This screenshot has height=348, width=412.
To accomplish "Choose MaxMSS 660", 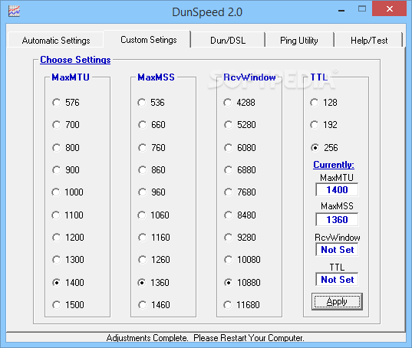I will pyautogui.click(x=152, y=125).
